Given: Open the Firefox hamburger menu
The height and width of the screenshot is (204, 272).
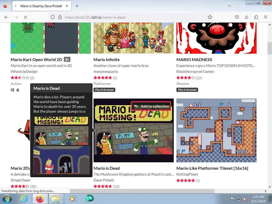Looking at the screenshot, I should click(266, 17).
